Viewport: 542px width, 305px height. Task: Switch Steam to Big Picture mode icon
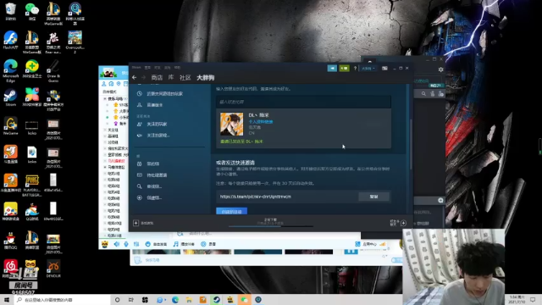point(384,68)
